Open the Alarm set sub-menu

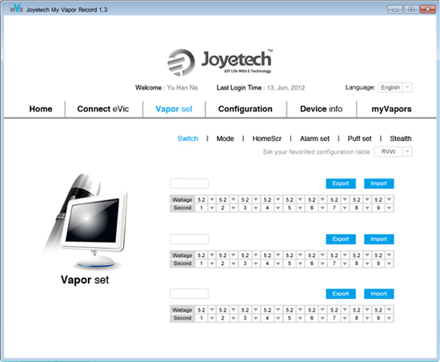[314, 139]
